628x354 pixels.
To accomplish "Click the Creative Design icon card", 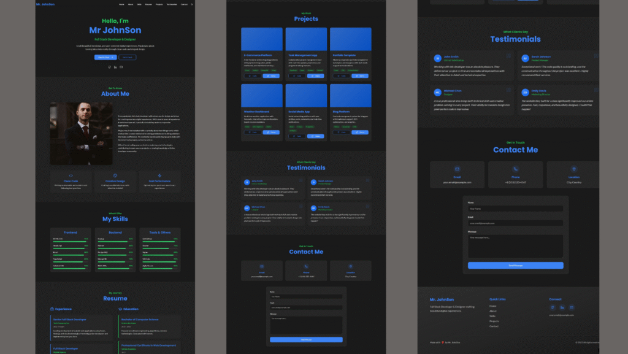I will [x=115, y=175].
